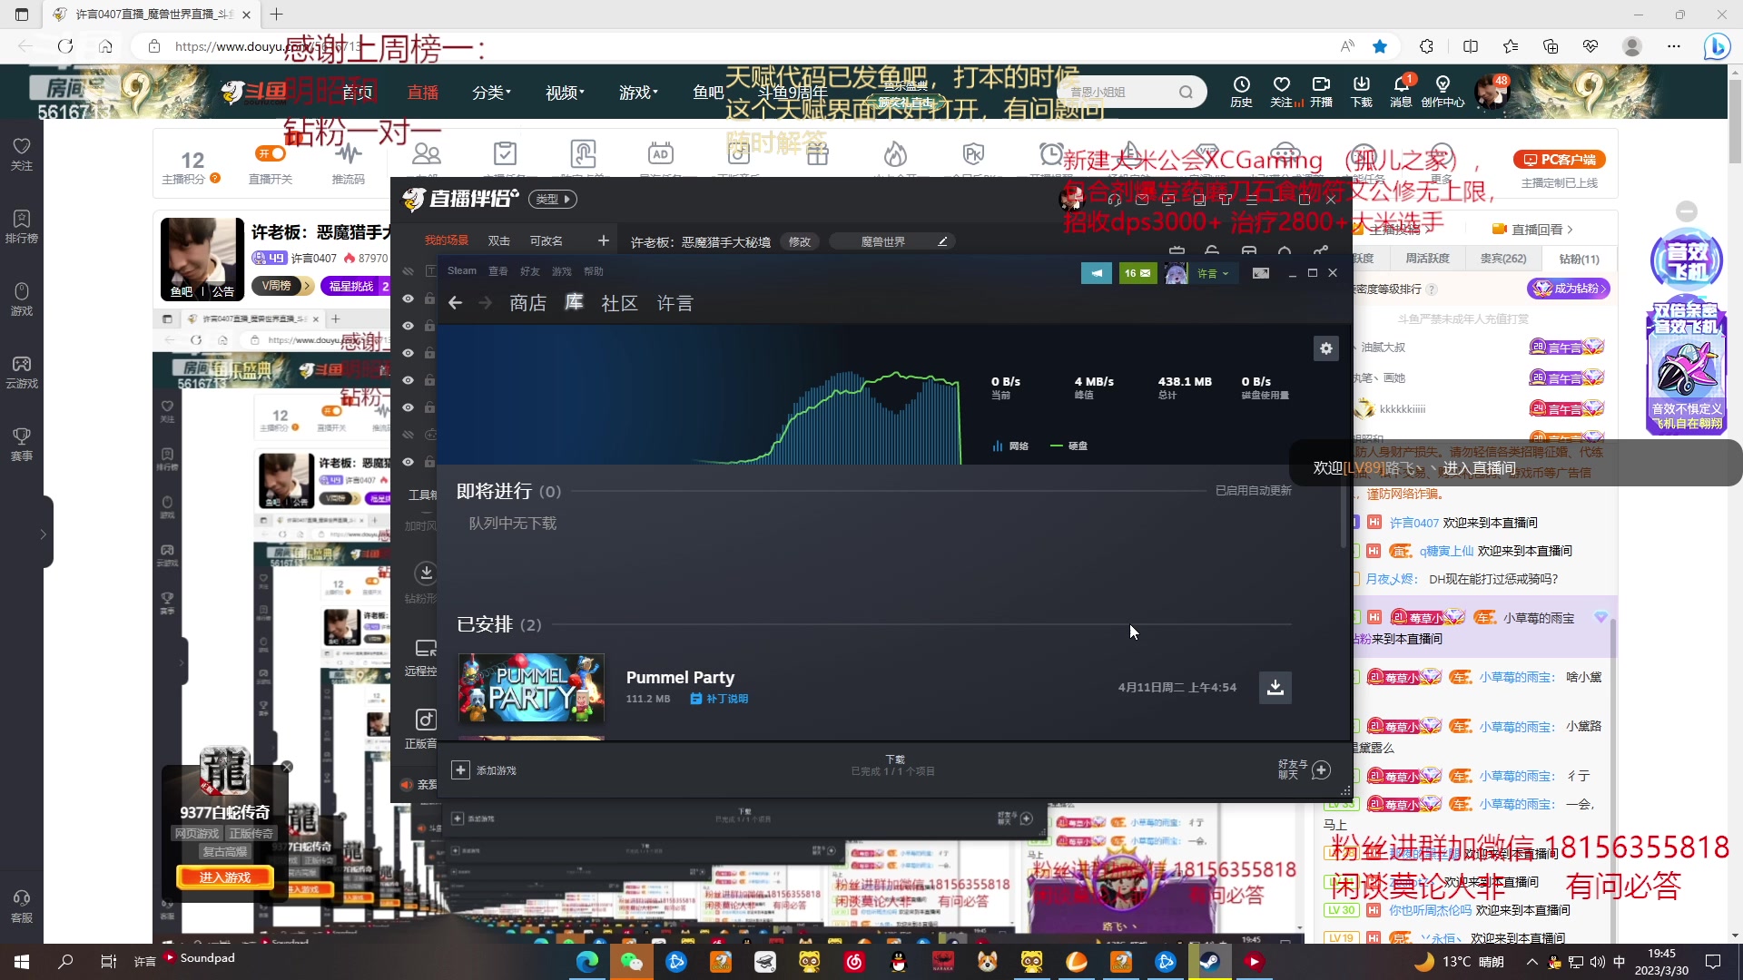This screenshot has width=1743, height=980.
Task: Favorite this page with the Edge star icon
Action: [x=1380, y=46]
